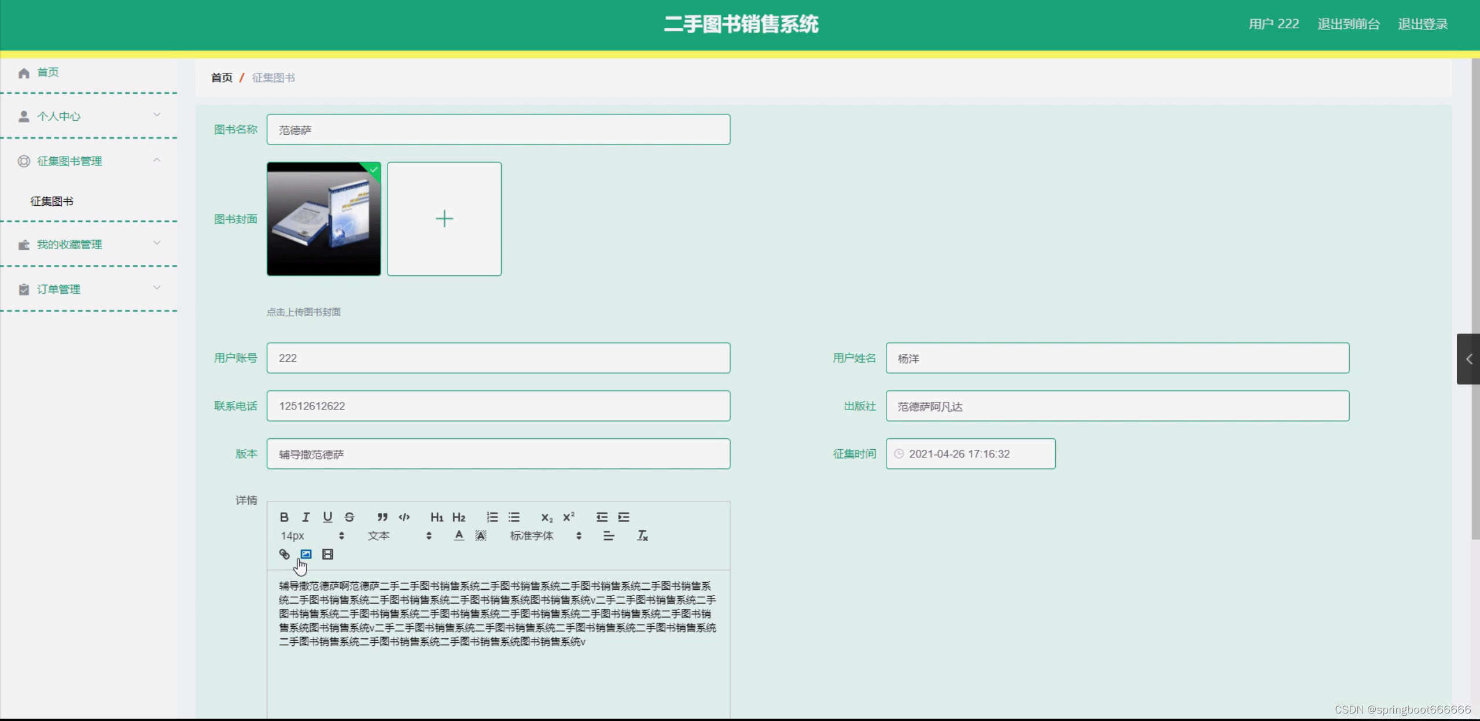Insert code block in editor
The image size is (1480, 721).
pyautogui.click(x=404, y=517)
